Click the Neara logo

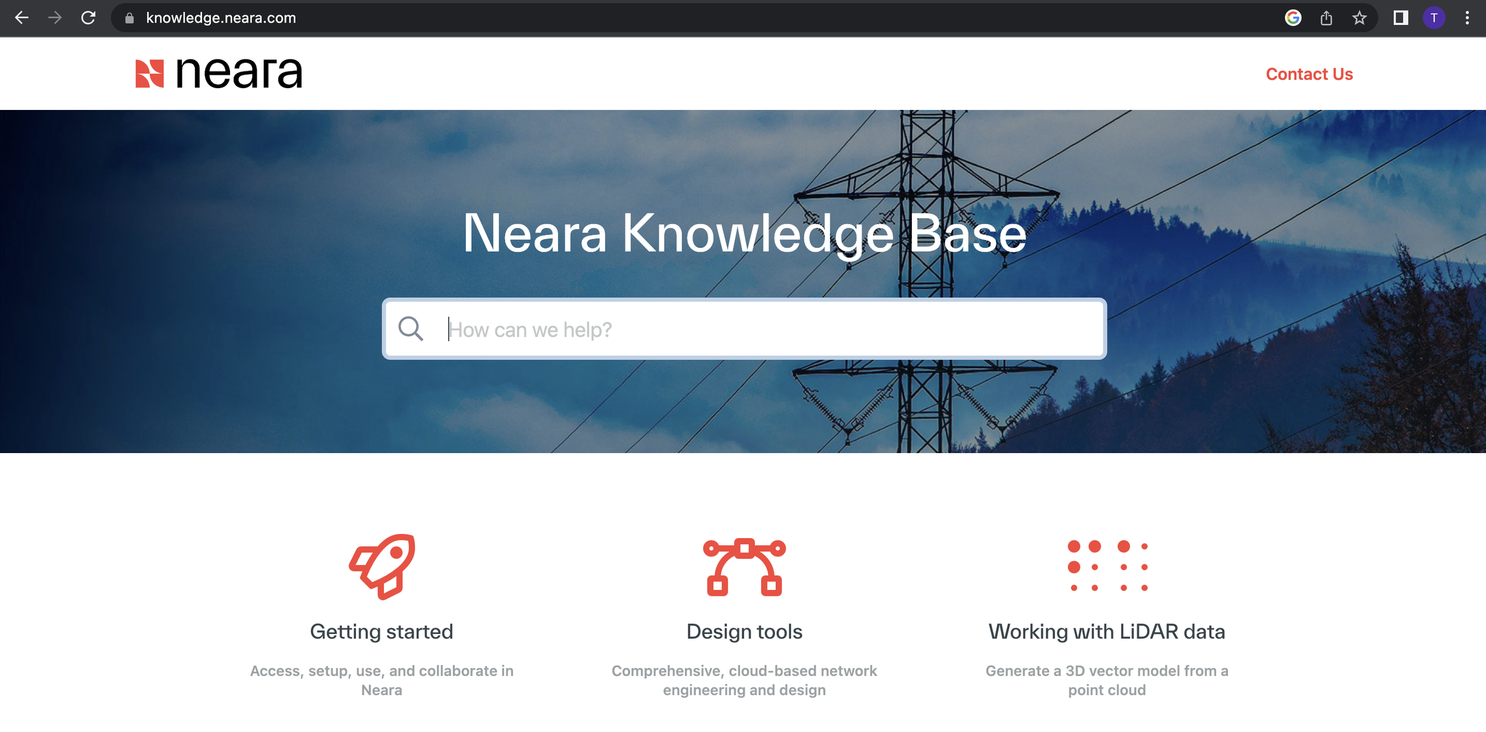point(219,74)
